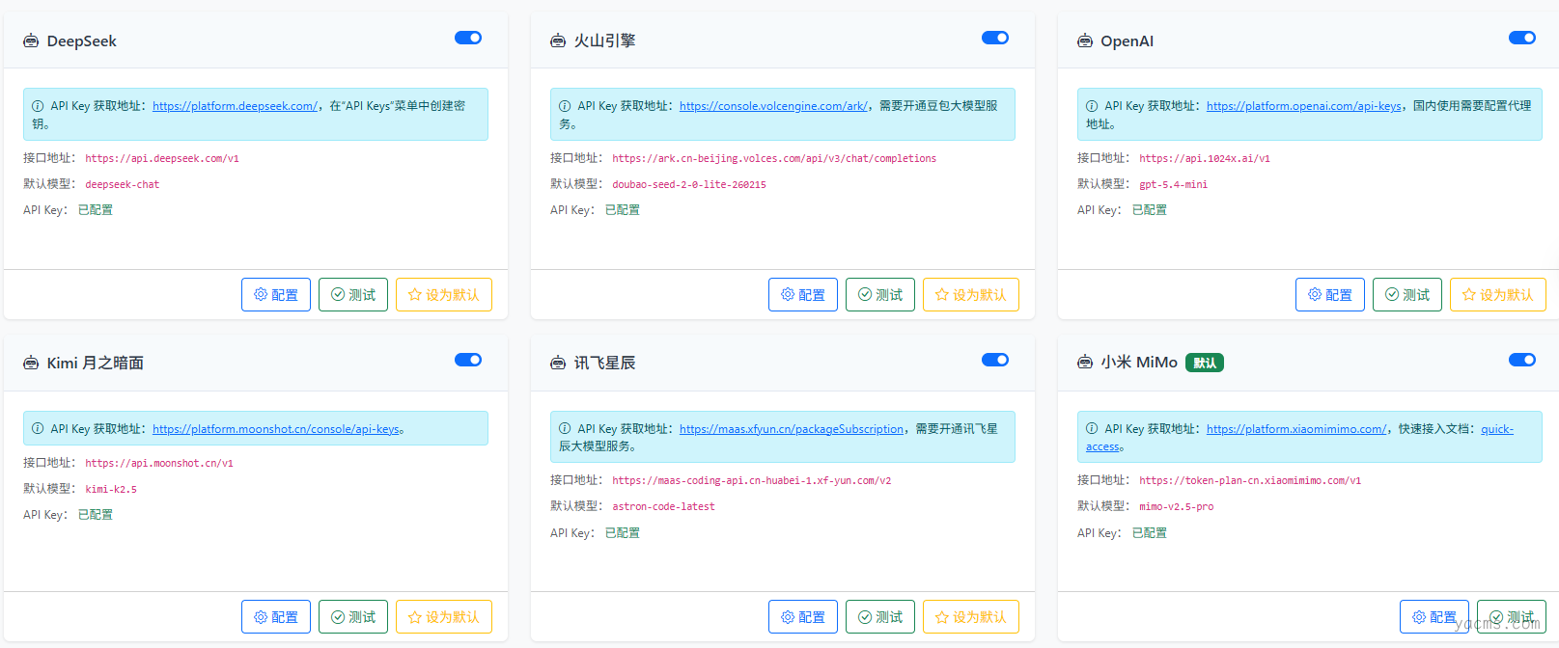Click the robot icon beside 火山引擎

(558, 40)
